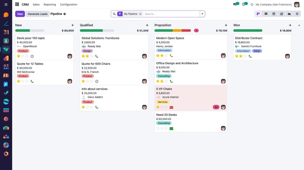The image size is (304, 170).
Task: Set third star on Office Design and Architecture
Action: pos(166,81)
